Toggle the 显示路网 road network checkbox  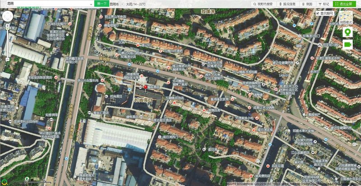pyautogui.click(x=318, y=14)
